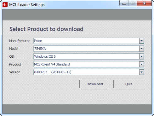
Task: Click the Product field MCL-Client V4 Standard
Action: (88, 64)
